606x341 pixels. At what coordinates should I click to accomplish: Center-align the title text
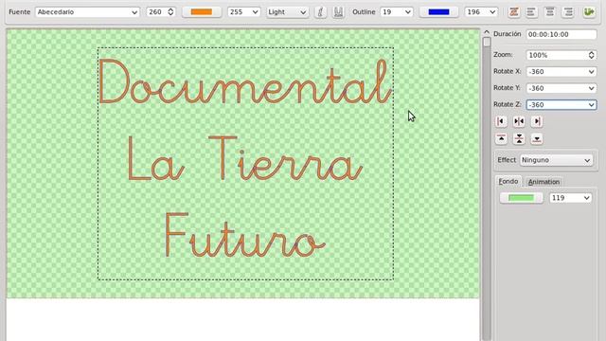(x=549, y=12)
